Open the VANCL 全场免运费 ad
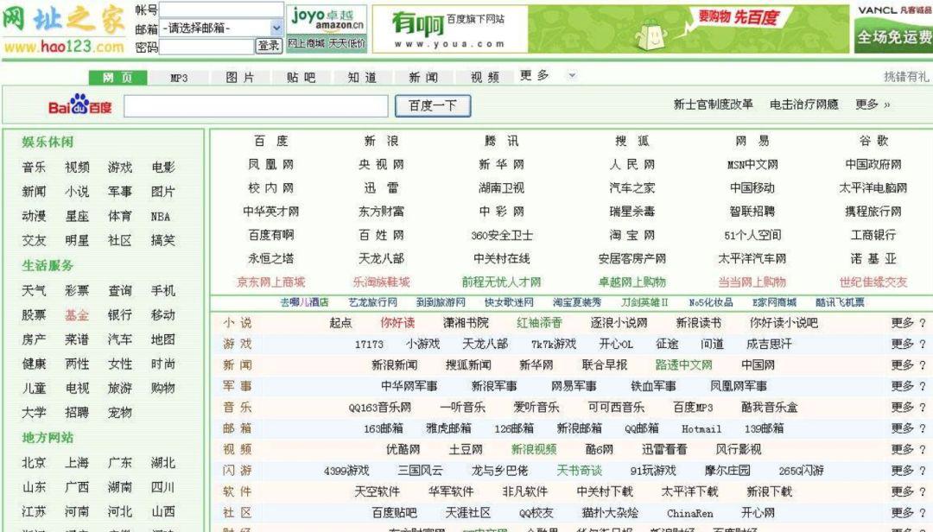The width and height of the screenshot is (933, 532). [894, 28]
